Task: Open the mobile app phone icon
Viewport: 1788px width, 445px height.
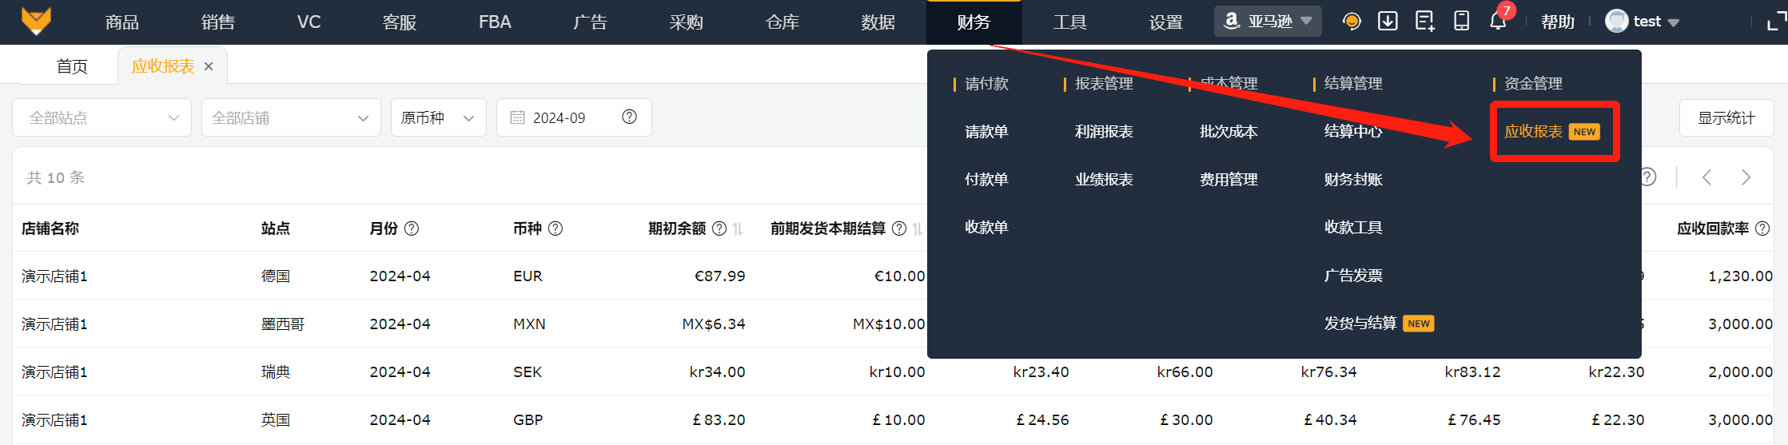Action: [x=1461, y=22]
